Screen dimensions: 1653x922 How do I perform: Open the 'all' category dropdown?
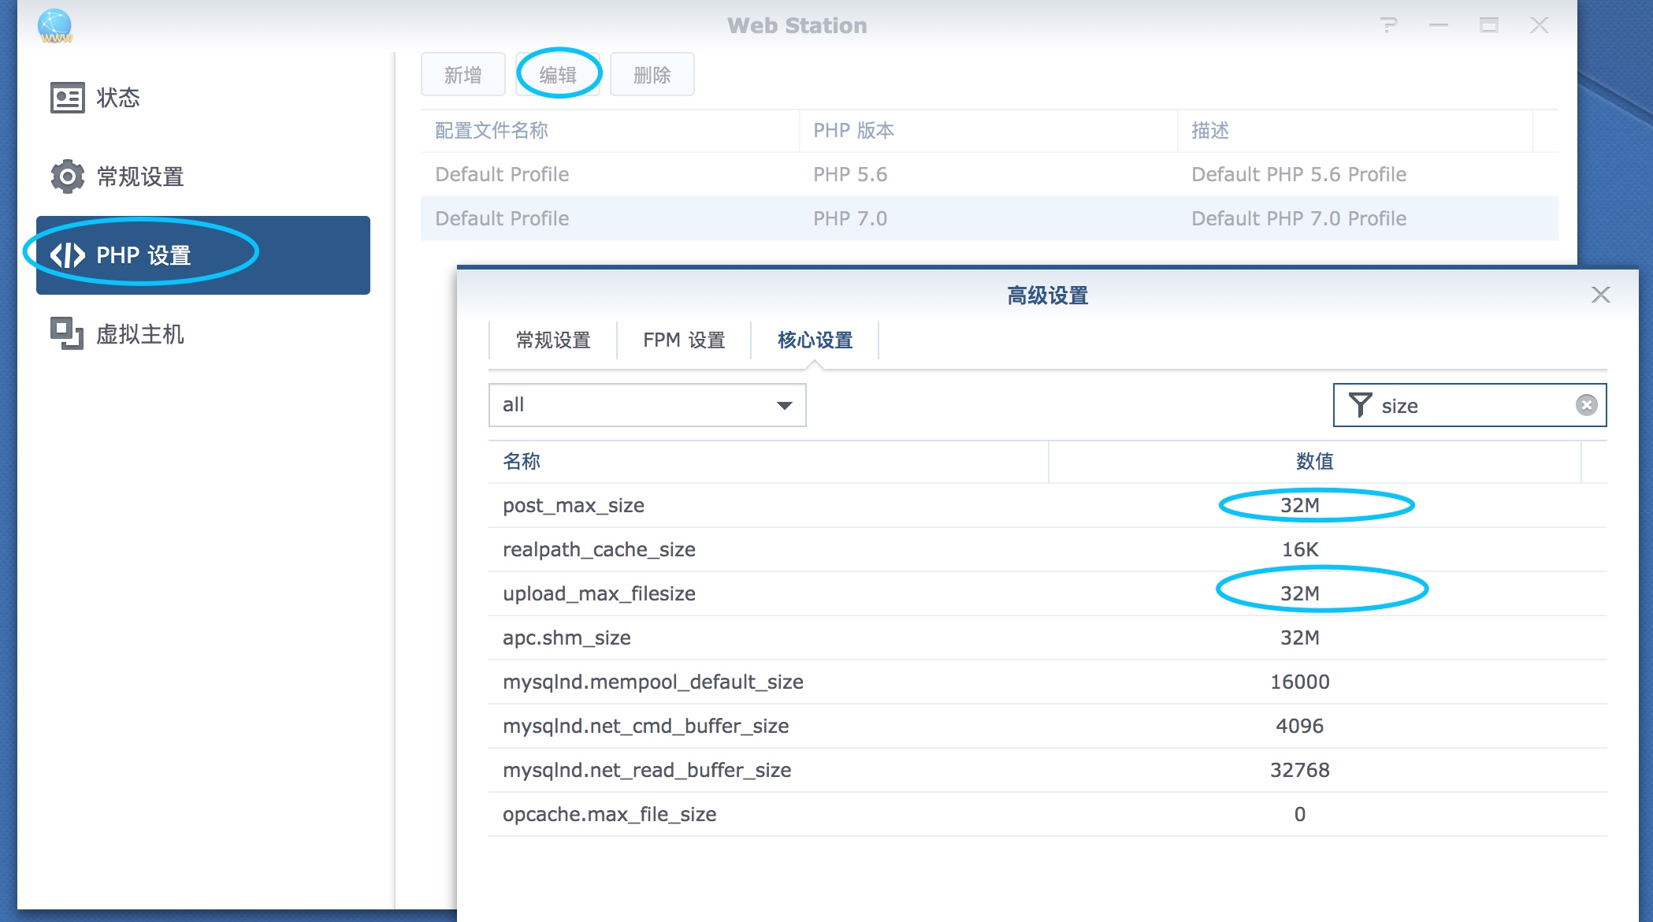tap(648, 405)
